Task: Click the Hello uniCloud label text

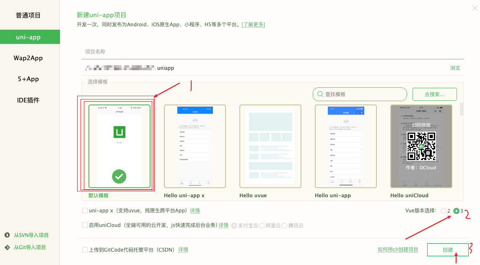Action: pos(409,195)
